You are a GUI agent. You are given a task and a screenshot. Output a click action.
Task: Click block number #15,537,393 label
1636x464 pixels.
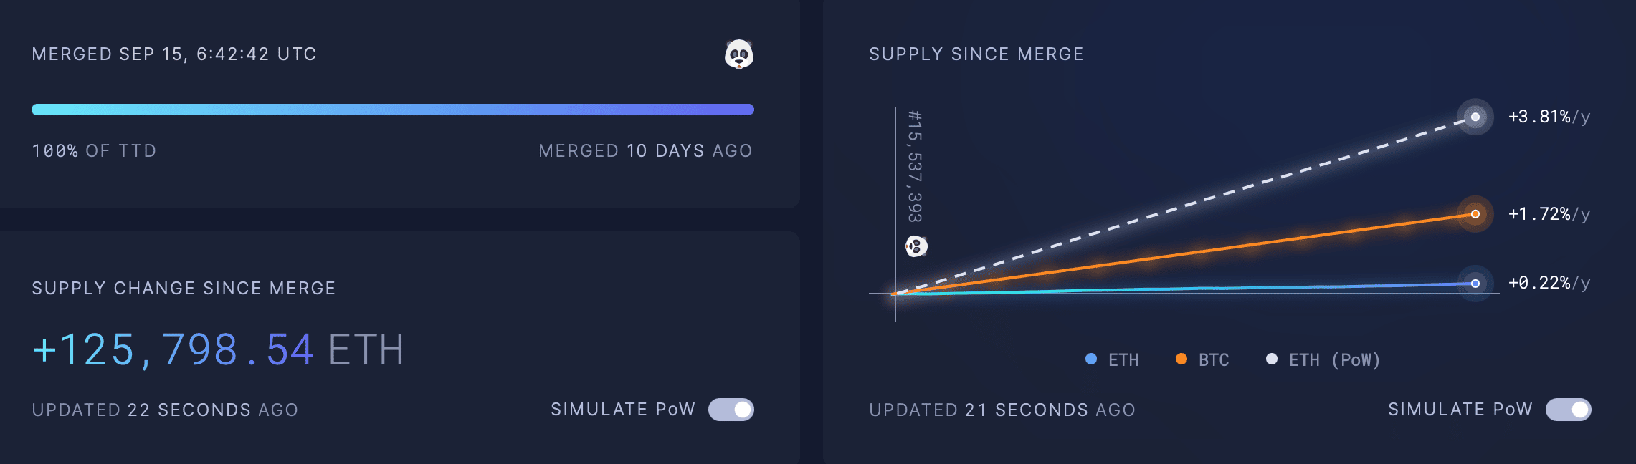[x=915, y=166]
